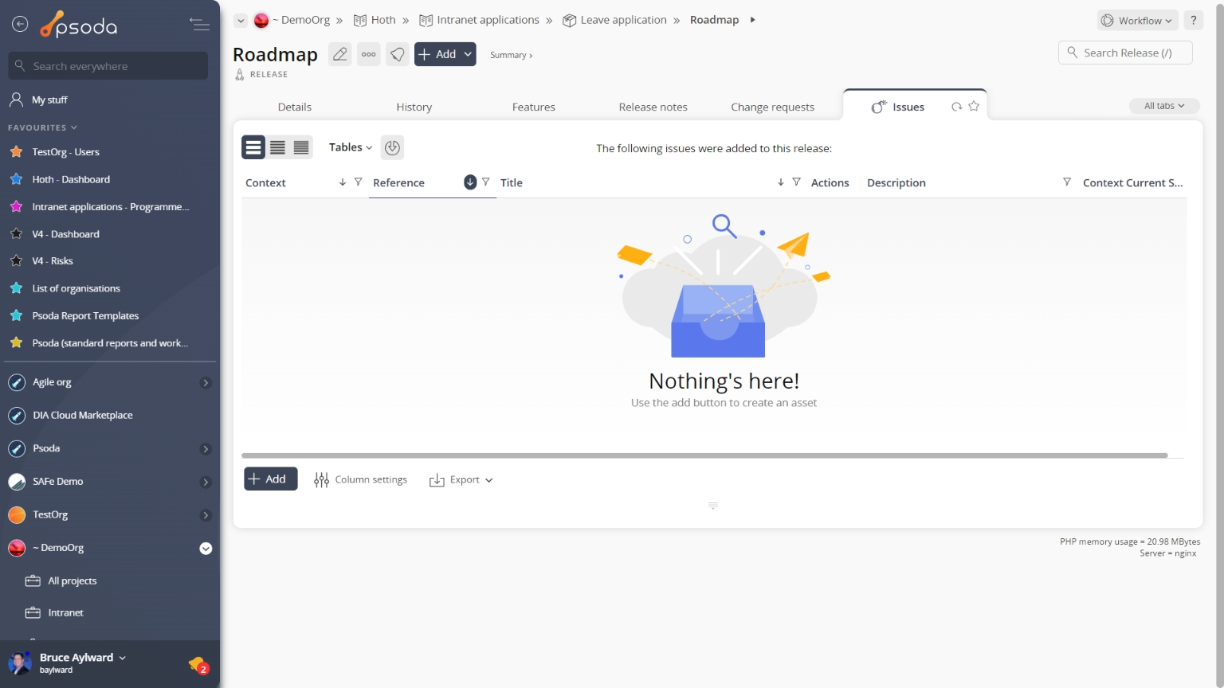Open the Tables dropdown

[351, 147]
